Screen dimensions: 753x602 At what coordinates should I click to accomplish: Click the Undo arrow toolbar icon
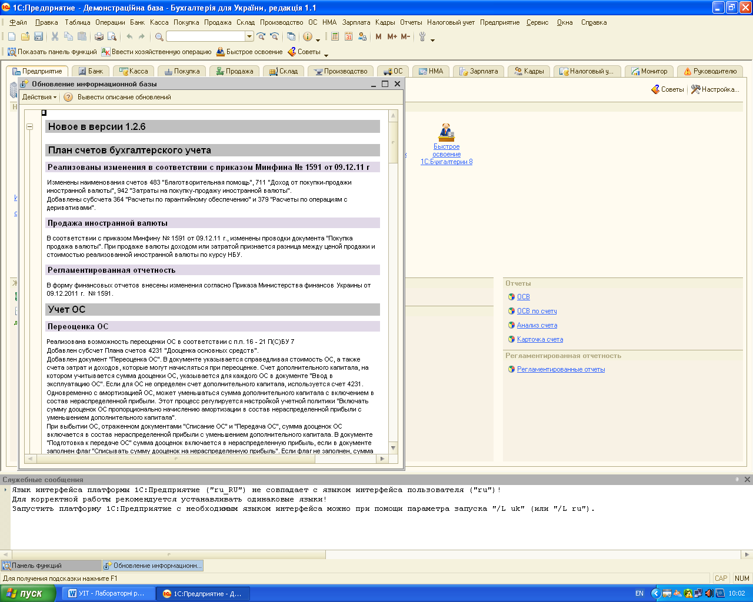pyautogui.click(x=129, y=36)
